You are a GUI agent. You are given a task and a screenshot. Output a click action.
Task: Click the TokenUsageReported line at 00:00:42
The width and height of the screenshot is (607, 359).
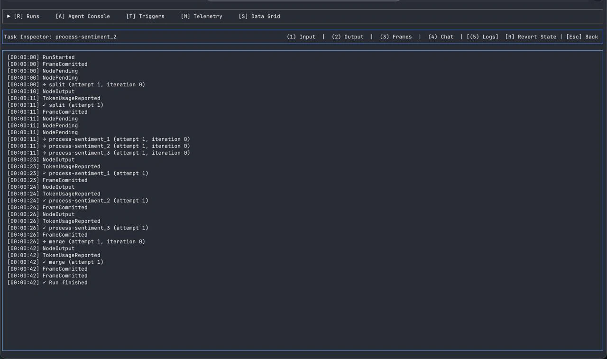[x=54, y=255]
